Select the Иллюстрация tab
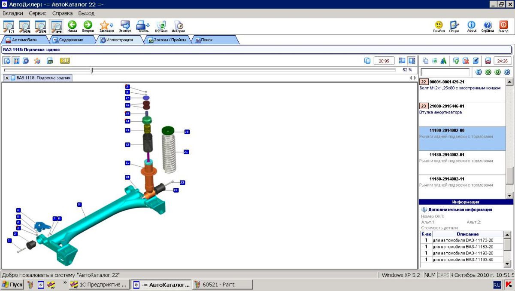Viewport: 515px width, 291px height. (x=120, y=40)
